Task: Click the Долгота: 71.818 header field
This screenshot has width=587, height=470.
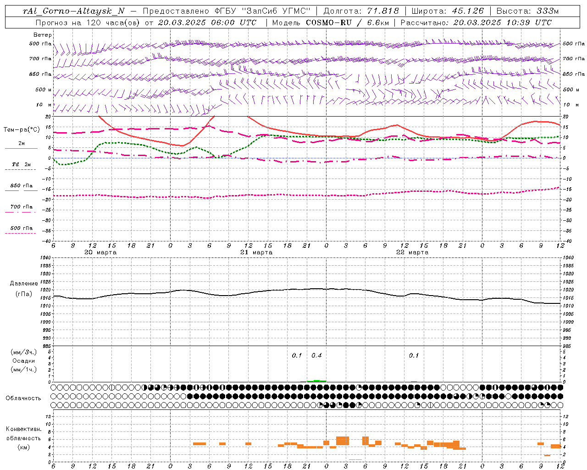Action: 361,11
